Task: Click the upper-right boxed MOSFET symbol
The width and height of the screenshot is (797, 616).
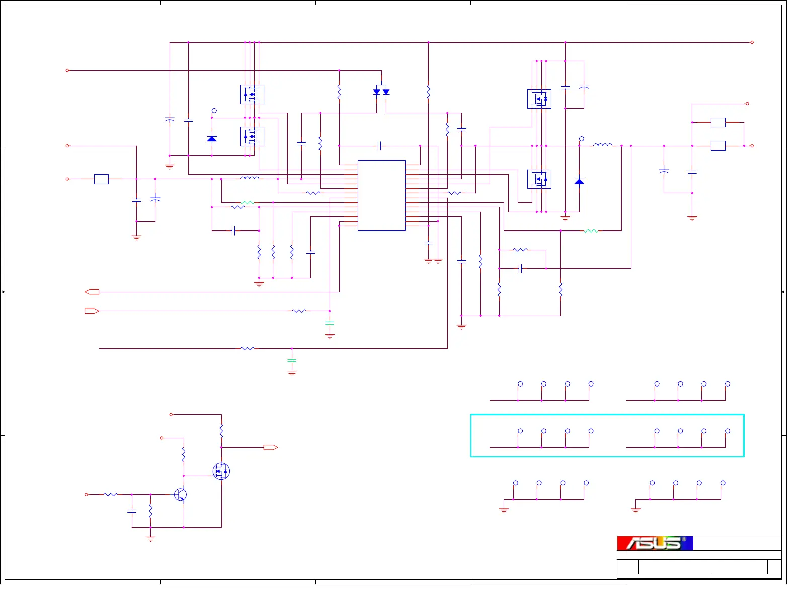Action: [x=539, y=99]
